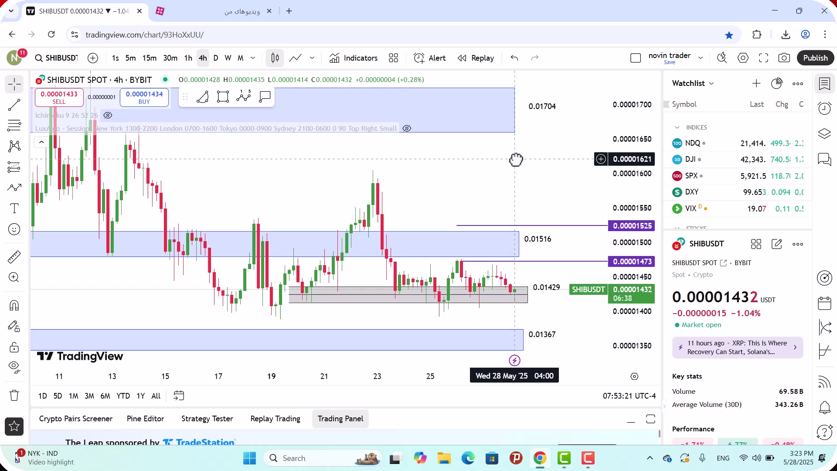Select the 1Y date range
Viewport: 837px width, 471px height.
[x=140, y=396]
